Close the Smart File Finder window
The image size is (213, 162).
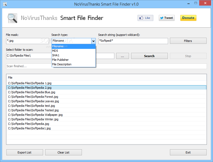[205, 3]
